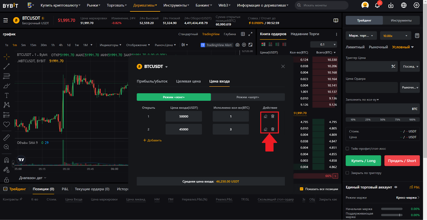Viewport: 427px width, 220px height.
Task: Expand the Индикаторы dropdown
Action: [x=110, y=45]
